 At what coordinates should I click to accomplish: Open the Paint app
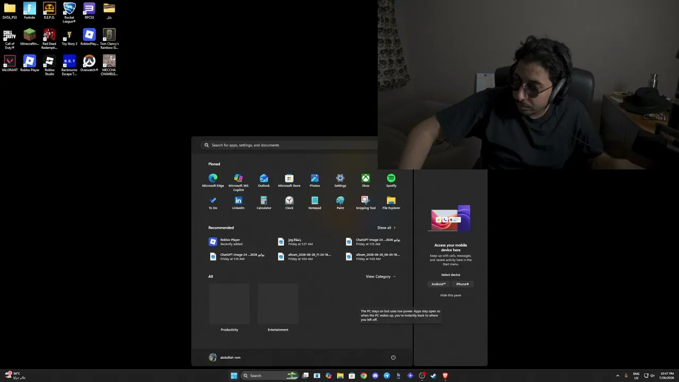(x=340, y=203)
